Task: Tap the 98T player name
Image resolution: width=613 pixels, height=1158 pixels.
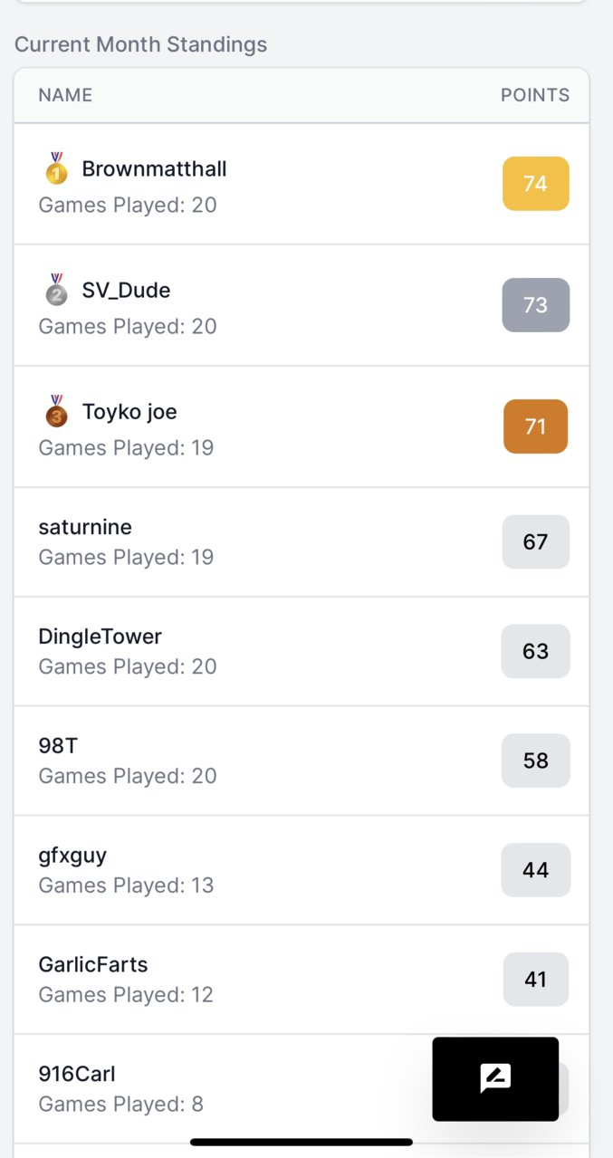Action: click(58, 746)
